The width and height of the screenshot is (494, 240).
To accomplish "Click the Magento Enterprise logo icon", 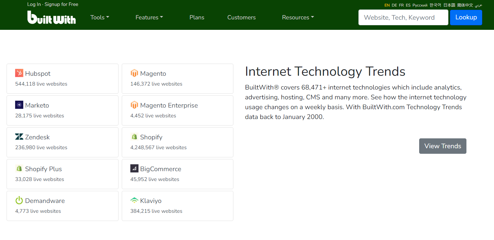I will click(134, 105).
